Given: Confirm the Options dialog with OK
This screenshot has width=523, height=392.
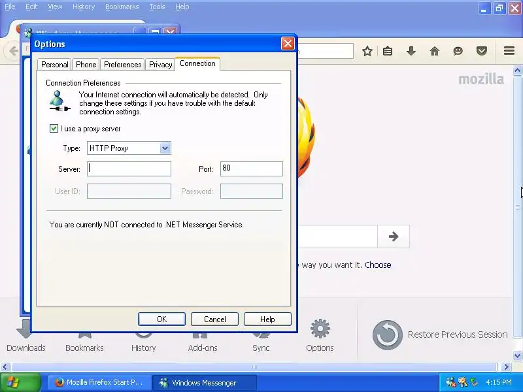Looking at the screenshot, I should coord(161,319).
